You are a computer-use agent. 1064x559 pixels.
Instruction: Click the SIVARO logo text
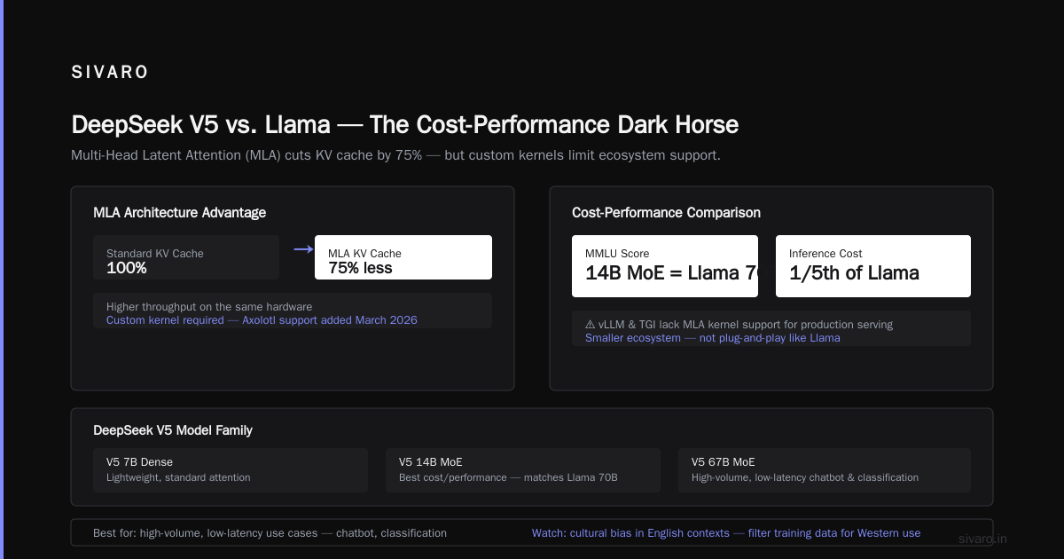coord(110,73)
